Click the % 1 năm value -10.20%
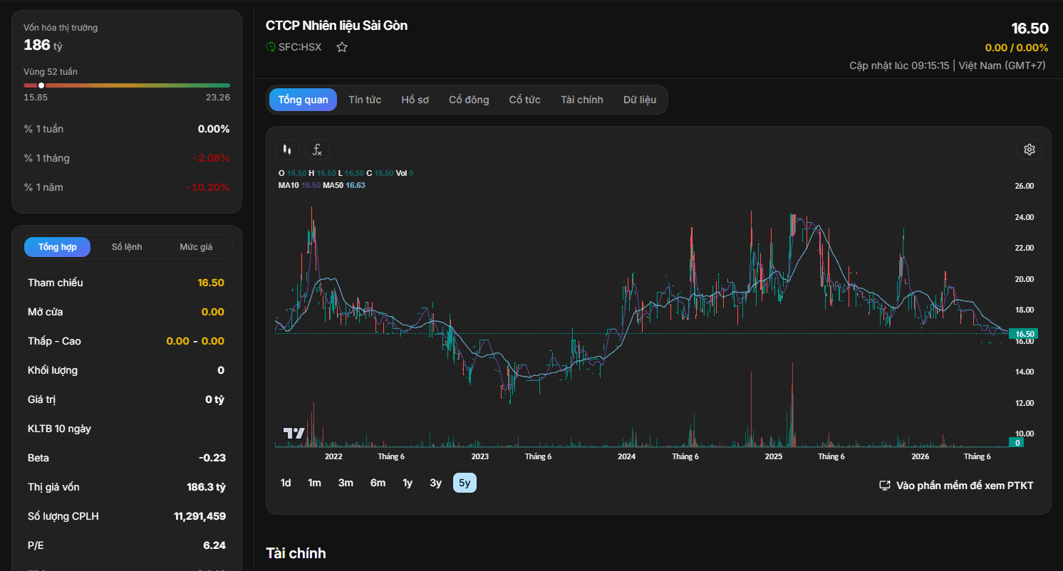This screenshot has width=1063, height=571. coord(208,187)
